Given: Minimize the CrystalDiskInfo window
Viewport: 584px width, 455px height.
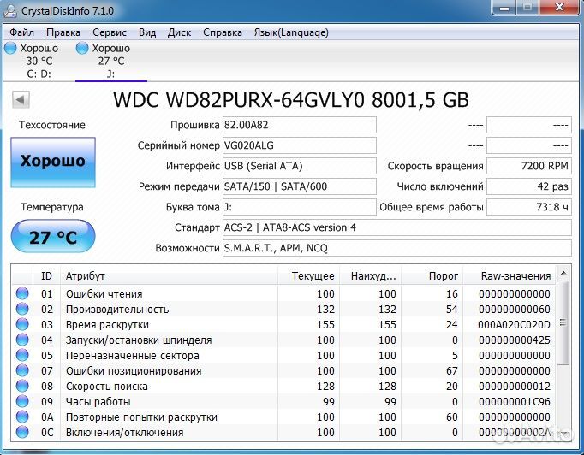Looking at the screenshot, I should 504,8.
